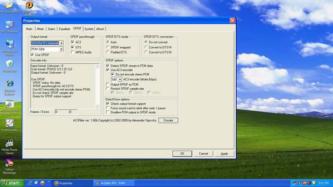Launch Yahoo! Messenger desktop shortcut

click(9, 167)
